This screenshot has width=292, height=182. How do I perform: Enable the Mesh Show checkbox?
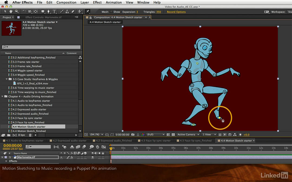pyautogui.click(x=111, y=12)
